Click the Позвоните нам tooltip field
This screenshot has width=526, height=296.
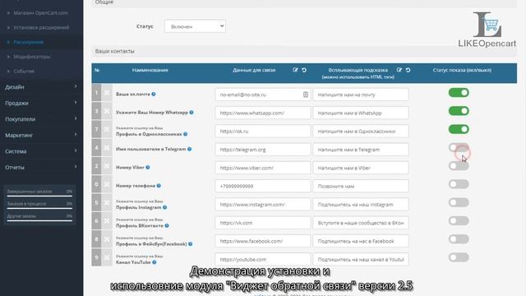coord(361,186)
